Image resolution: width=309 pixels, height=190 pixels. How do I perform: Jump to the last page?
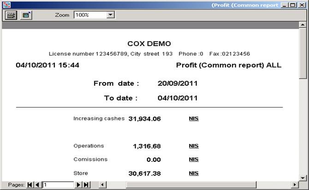click(86, 185)
